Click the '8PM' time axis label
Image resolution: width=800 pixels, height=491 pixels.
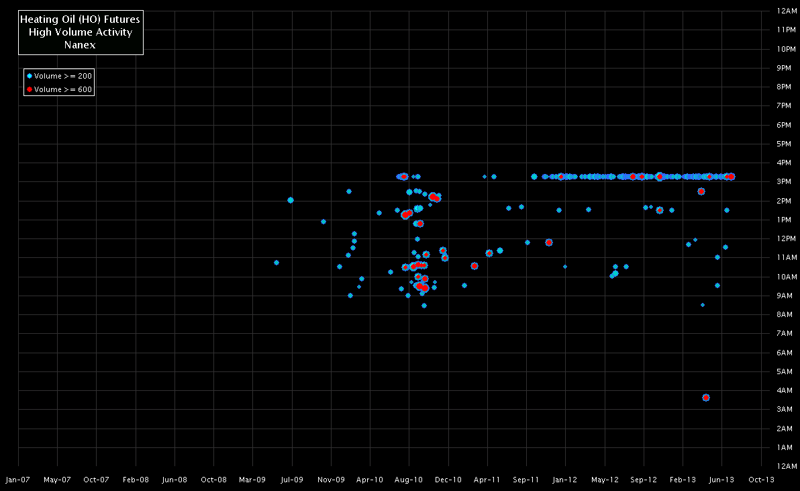click(x=784, y=87)
